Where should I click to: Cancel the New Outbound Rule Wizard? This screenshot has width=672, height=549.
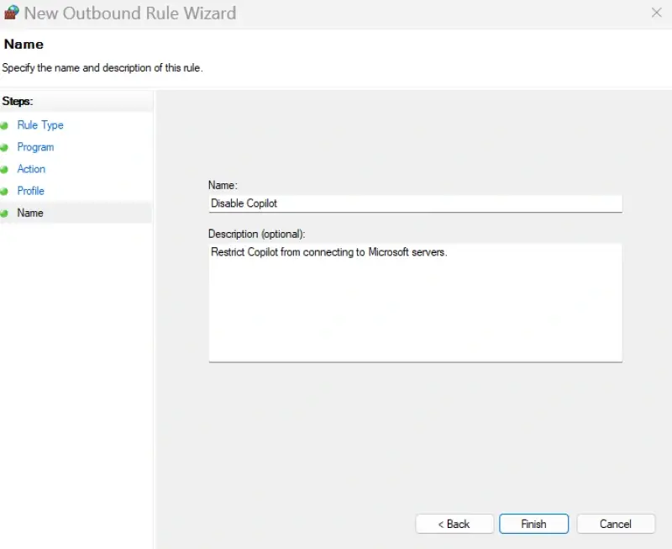pos(616,523)
